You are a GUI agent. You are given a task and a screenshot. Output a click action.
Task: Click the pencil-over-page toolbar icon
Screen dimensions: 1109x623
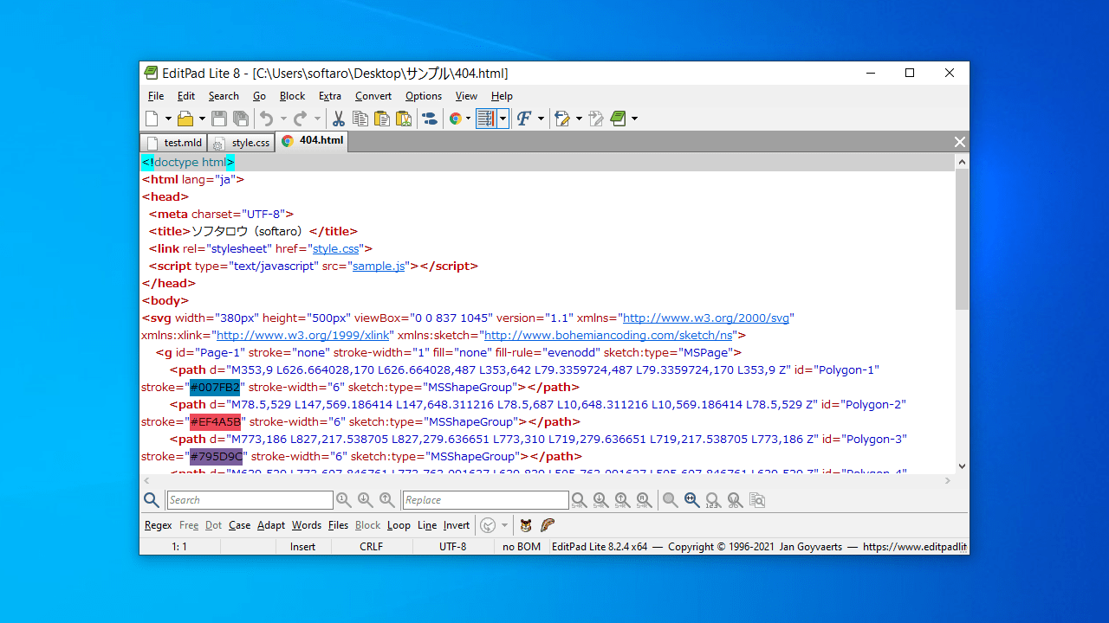click(562, 119)
